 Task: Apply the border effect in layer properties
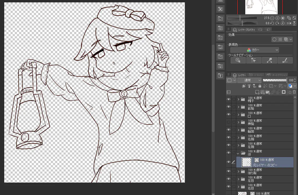[x=274, y=39]
